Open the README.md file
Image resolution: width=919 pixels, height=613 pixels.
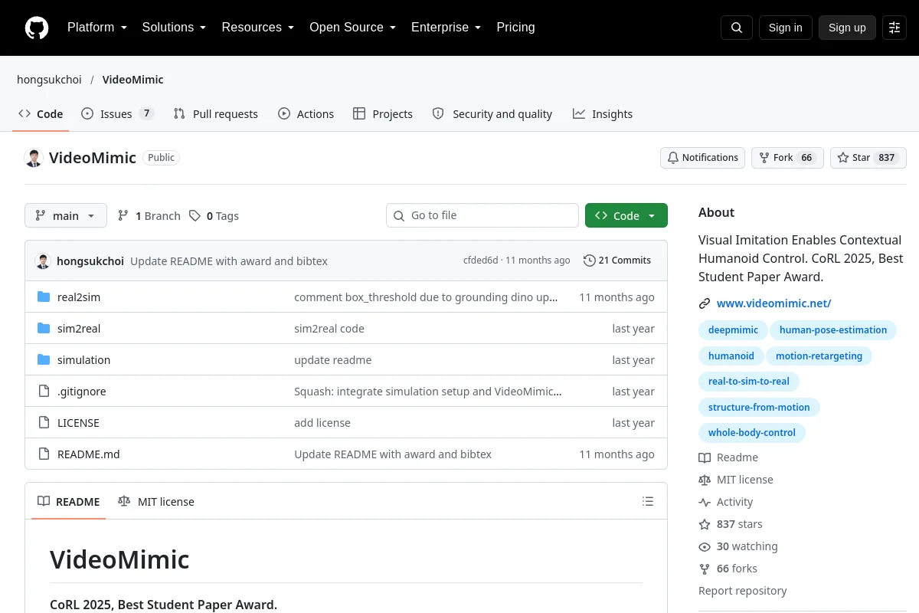tap(89, 454)
